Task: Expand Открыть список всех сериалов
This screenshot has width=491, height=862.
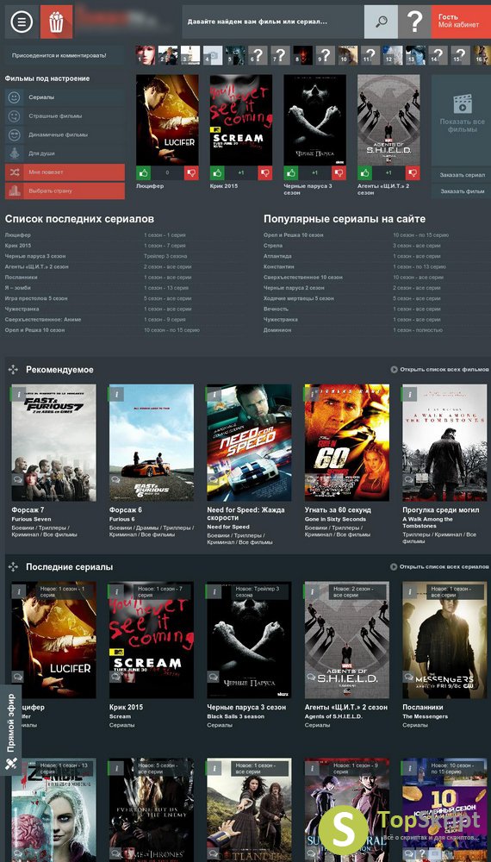Action: 439,567
